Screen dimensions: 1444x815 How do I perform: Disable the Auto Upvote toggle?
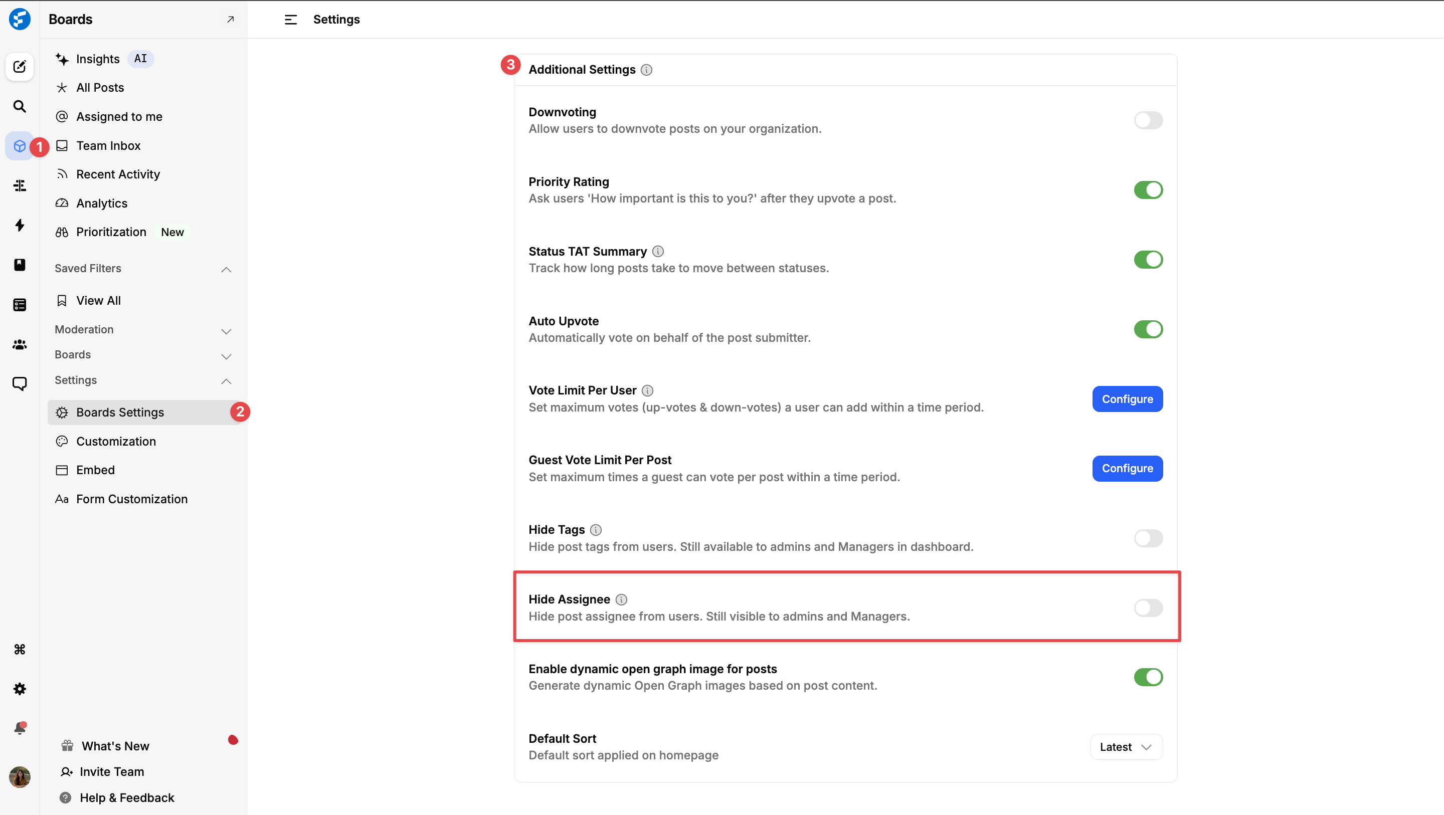1148,329
